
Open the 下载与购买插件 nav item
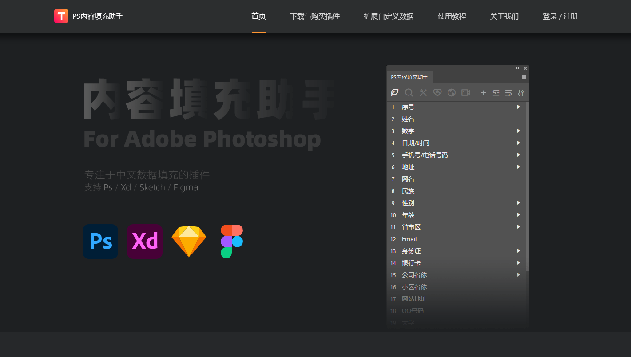pyautogui.click(x=315, y=16)
